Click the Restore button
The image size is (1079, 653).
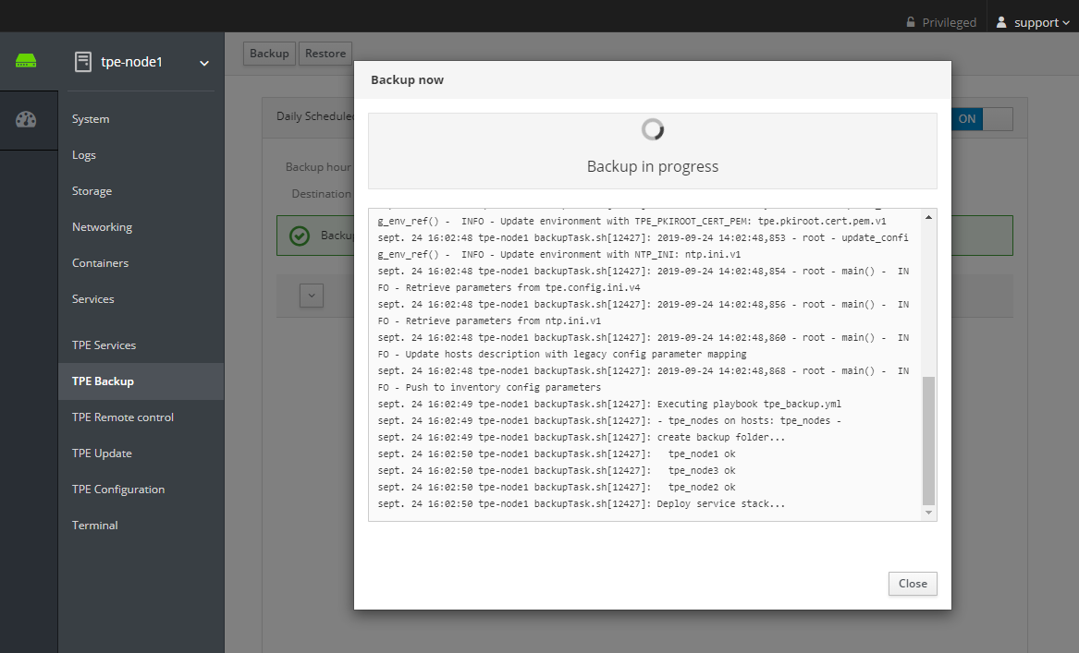point(325,54)
